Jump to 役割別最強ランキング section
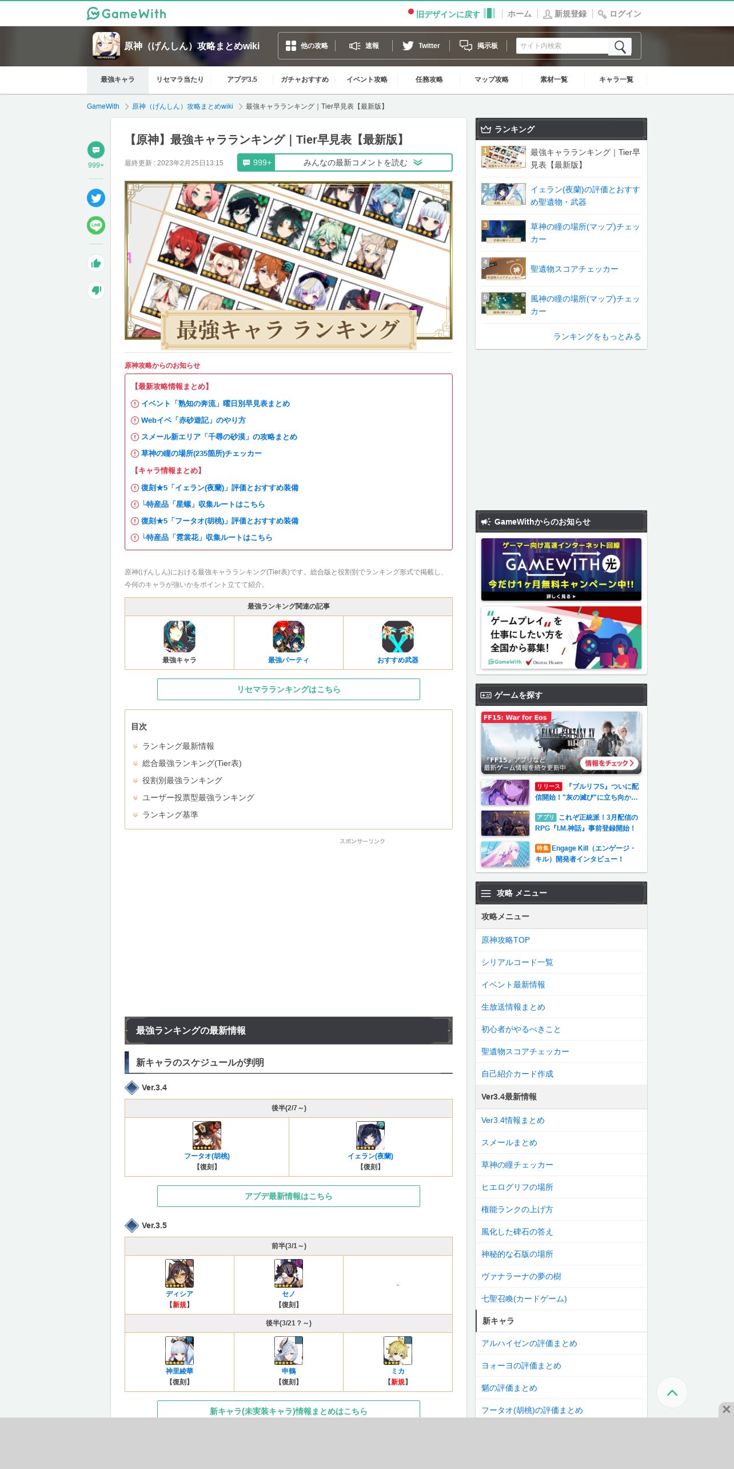The width and height of the screenshot is (734, 1469). pos(182,780)
